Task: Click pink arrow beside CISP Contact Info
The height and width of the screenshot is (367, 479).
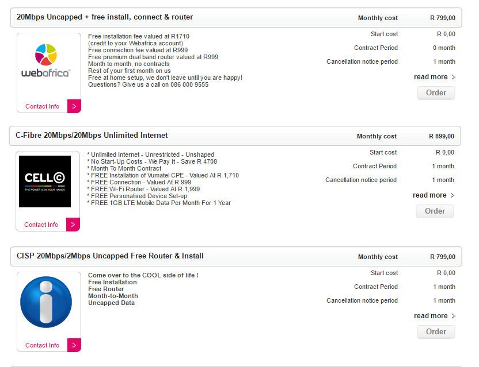Action: (74, 345)
